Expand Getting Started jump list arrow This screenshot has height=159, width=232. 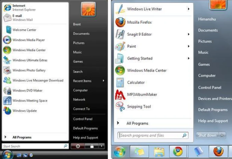[x=189, y=58]
